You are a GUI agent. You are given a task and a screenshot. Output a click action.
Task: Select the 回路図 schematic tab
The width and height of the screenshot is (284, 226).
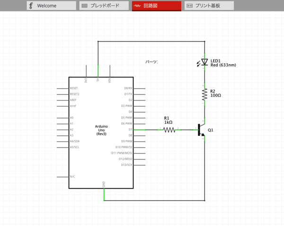pyautogui.click(x=157, y=6)
